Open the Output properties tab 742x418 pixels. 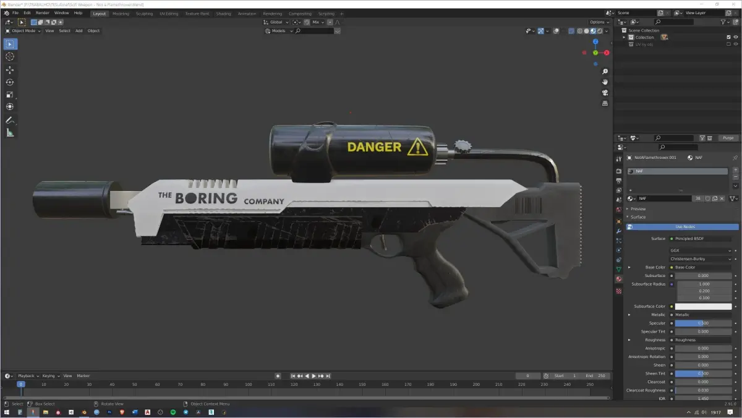coord(619,181)
